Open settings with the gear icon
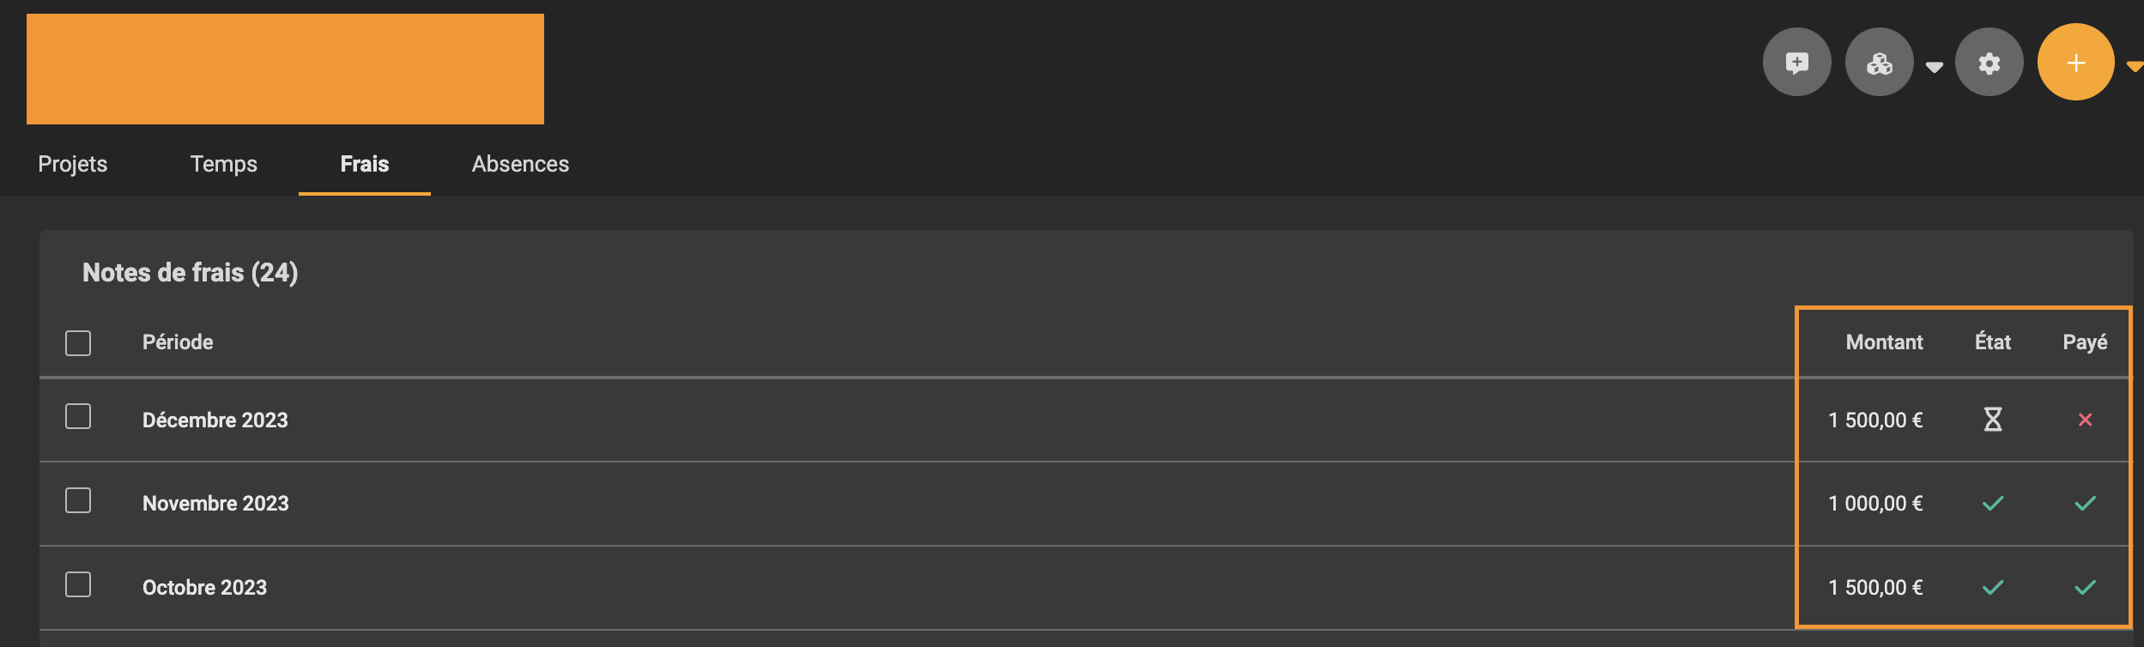2144x647 pixels. tap(1989, 63)
